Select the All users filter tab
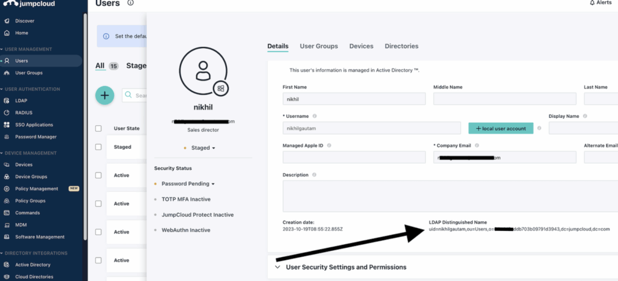This screenshot has width=618, height=281. [100, 66]
